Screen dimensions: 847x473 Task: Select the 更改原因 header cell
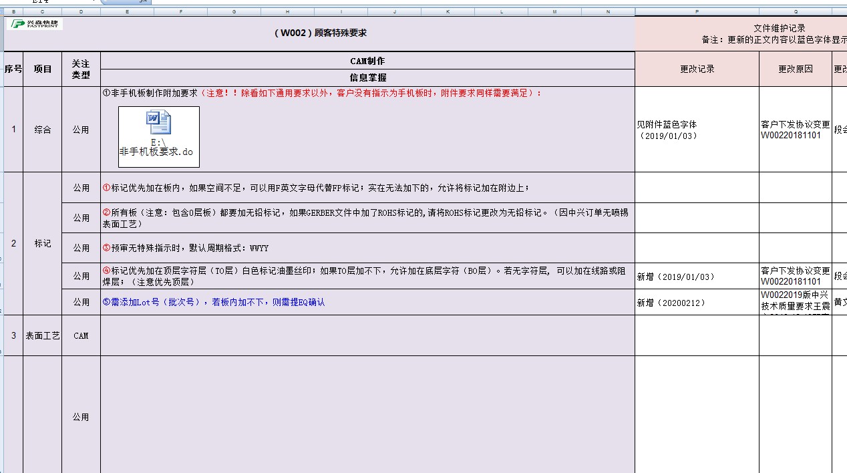coord(795,69)
